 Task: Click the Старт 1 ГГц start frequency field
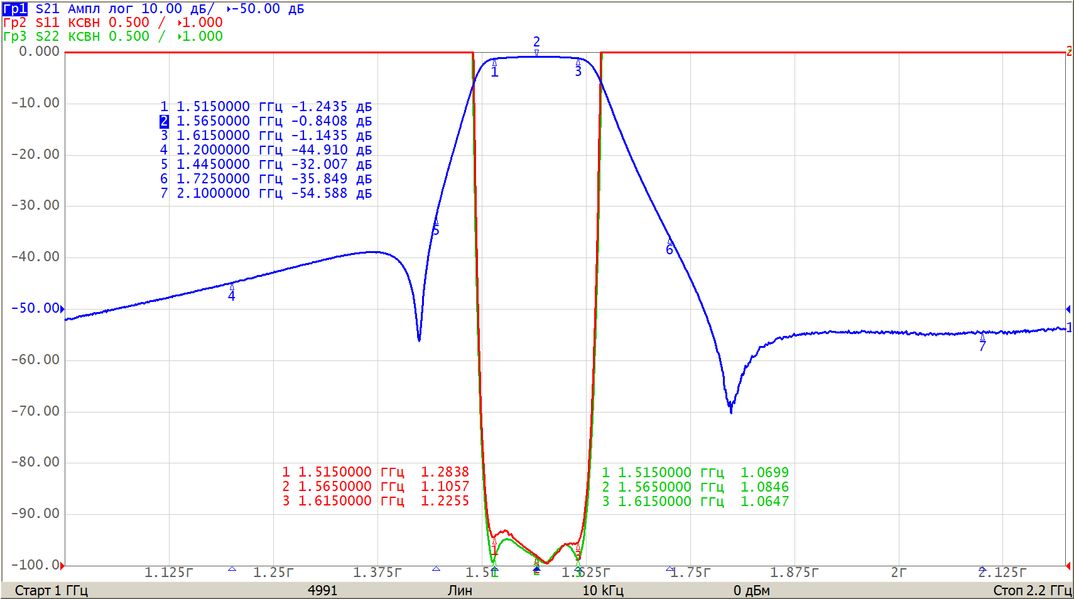tap(52, 590)
